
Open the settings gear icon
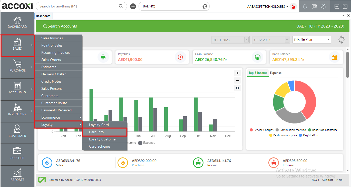[x=323, y=6]
